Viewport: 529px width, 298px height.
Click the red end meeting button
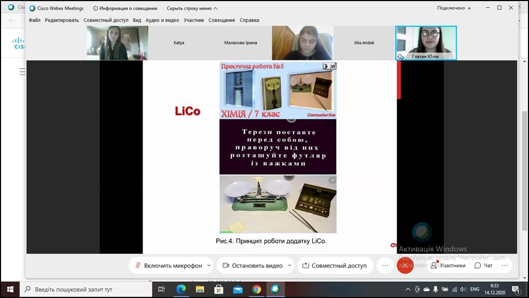coord(405,265)
